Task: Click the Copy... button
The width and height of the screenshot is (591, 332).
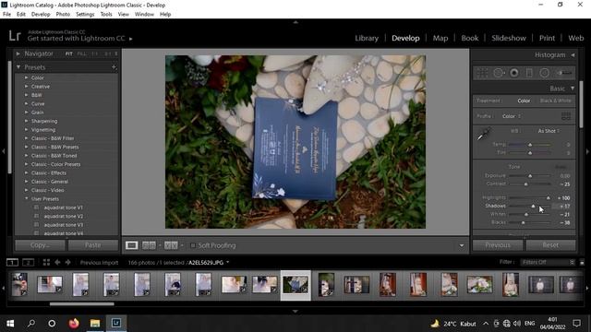Action: [40, 245]
